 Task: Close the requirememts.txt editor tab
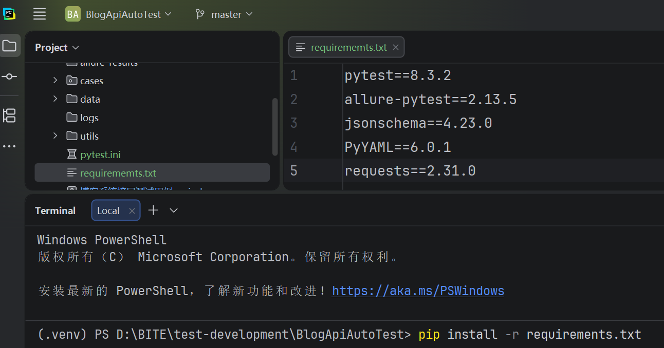396,47
